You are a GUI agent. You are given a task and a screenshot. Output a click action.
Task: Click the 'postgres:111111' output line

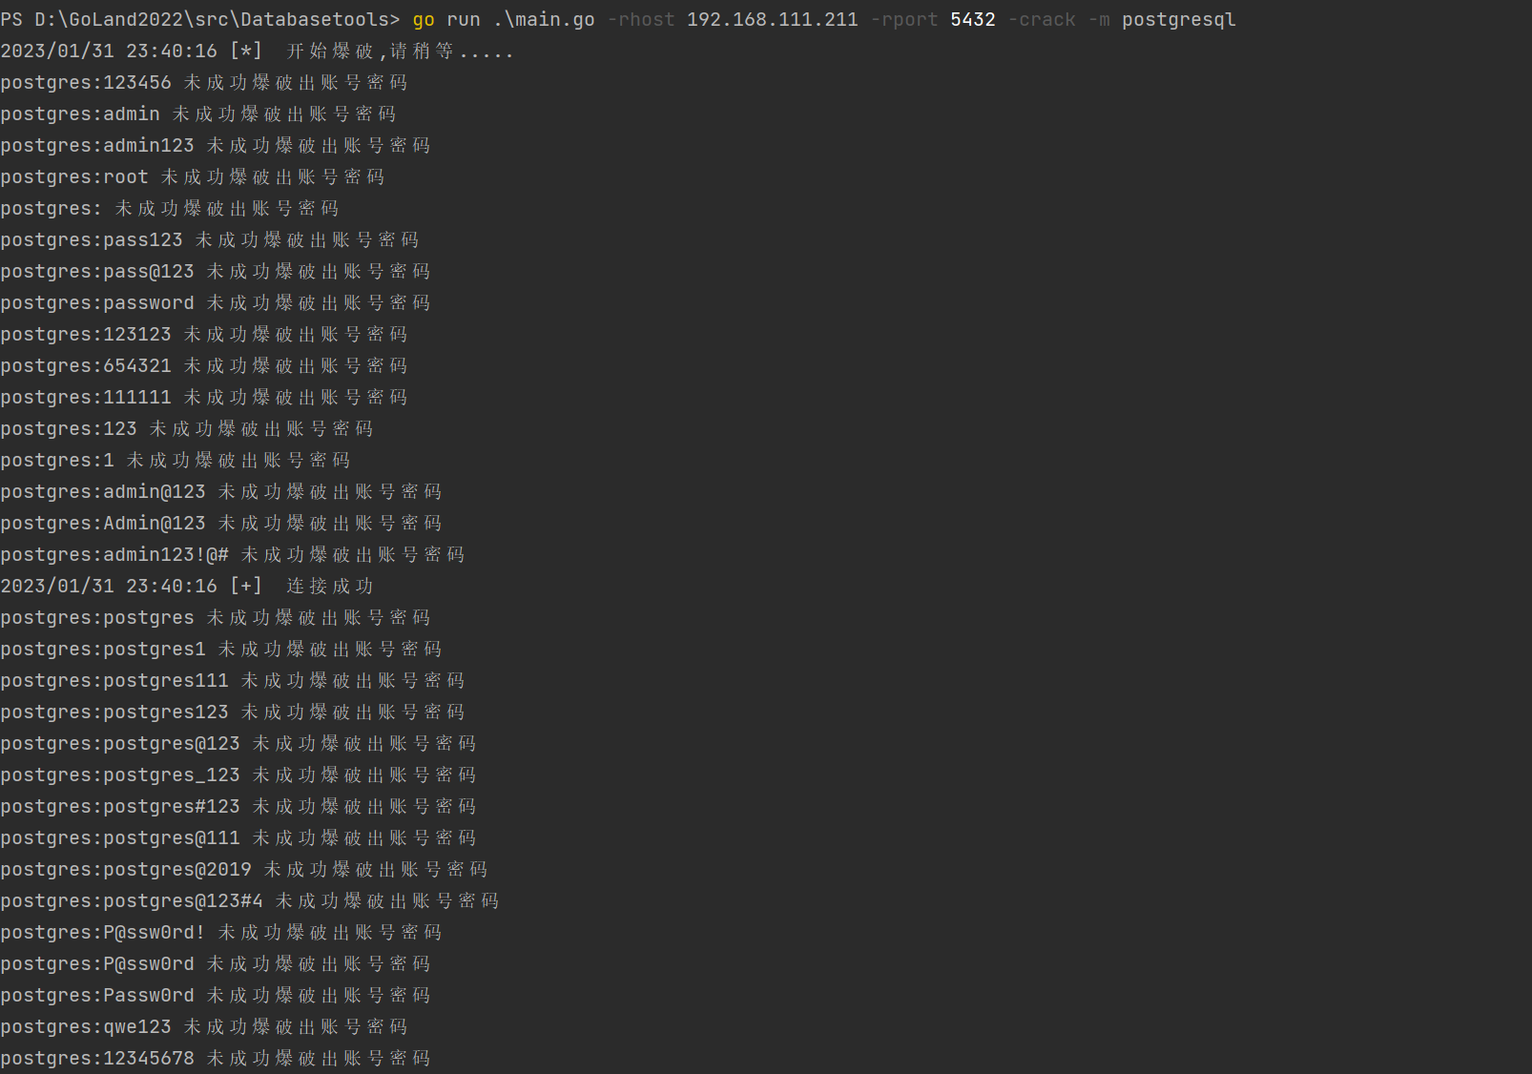click(x=204, y=397)
